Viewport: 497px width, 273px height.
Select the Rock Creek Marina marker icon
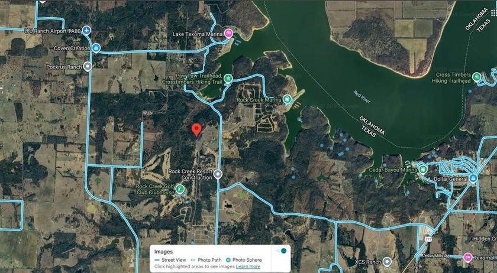[287, 99]
